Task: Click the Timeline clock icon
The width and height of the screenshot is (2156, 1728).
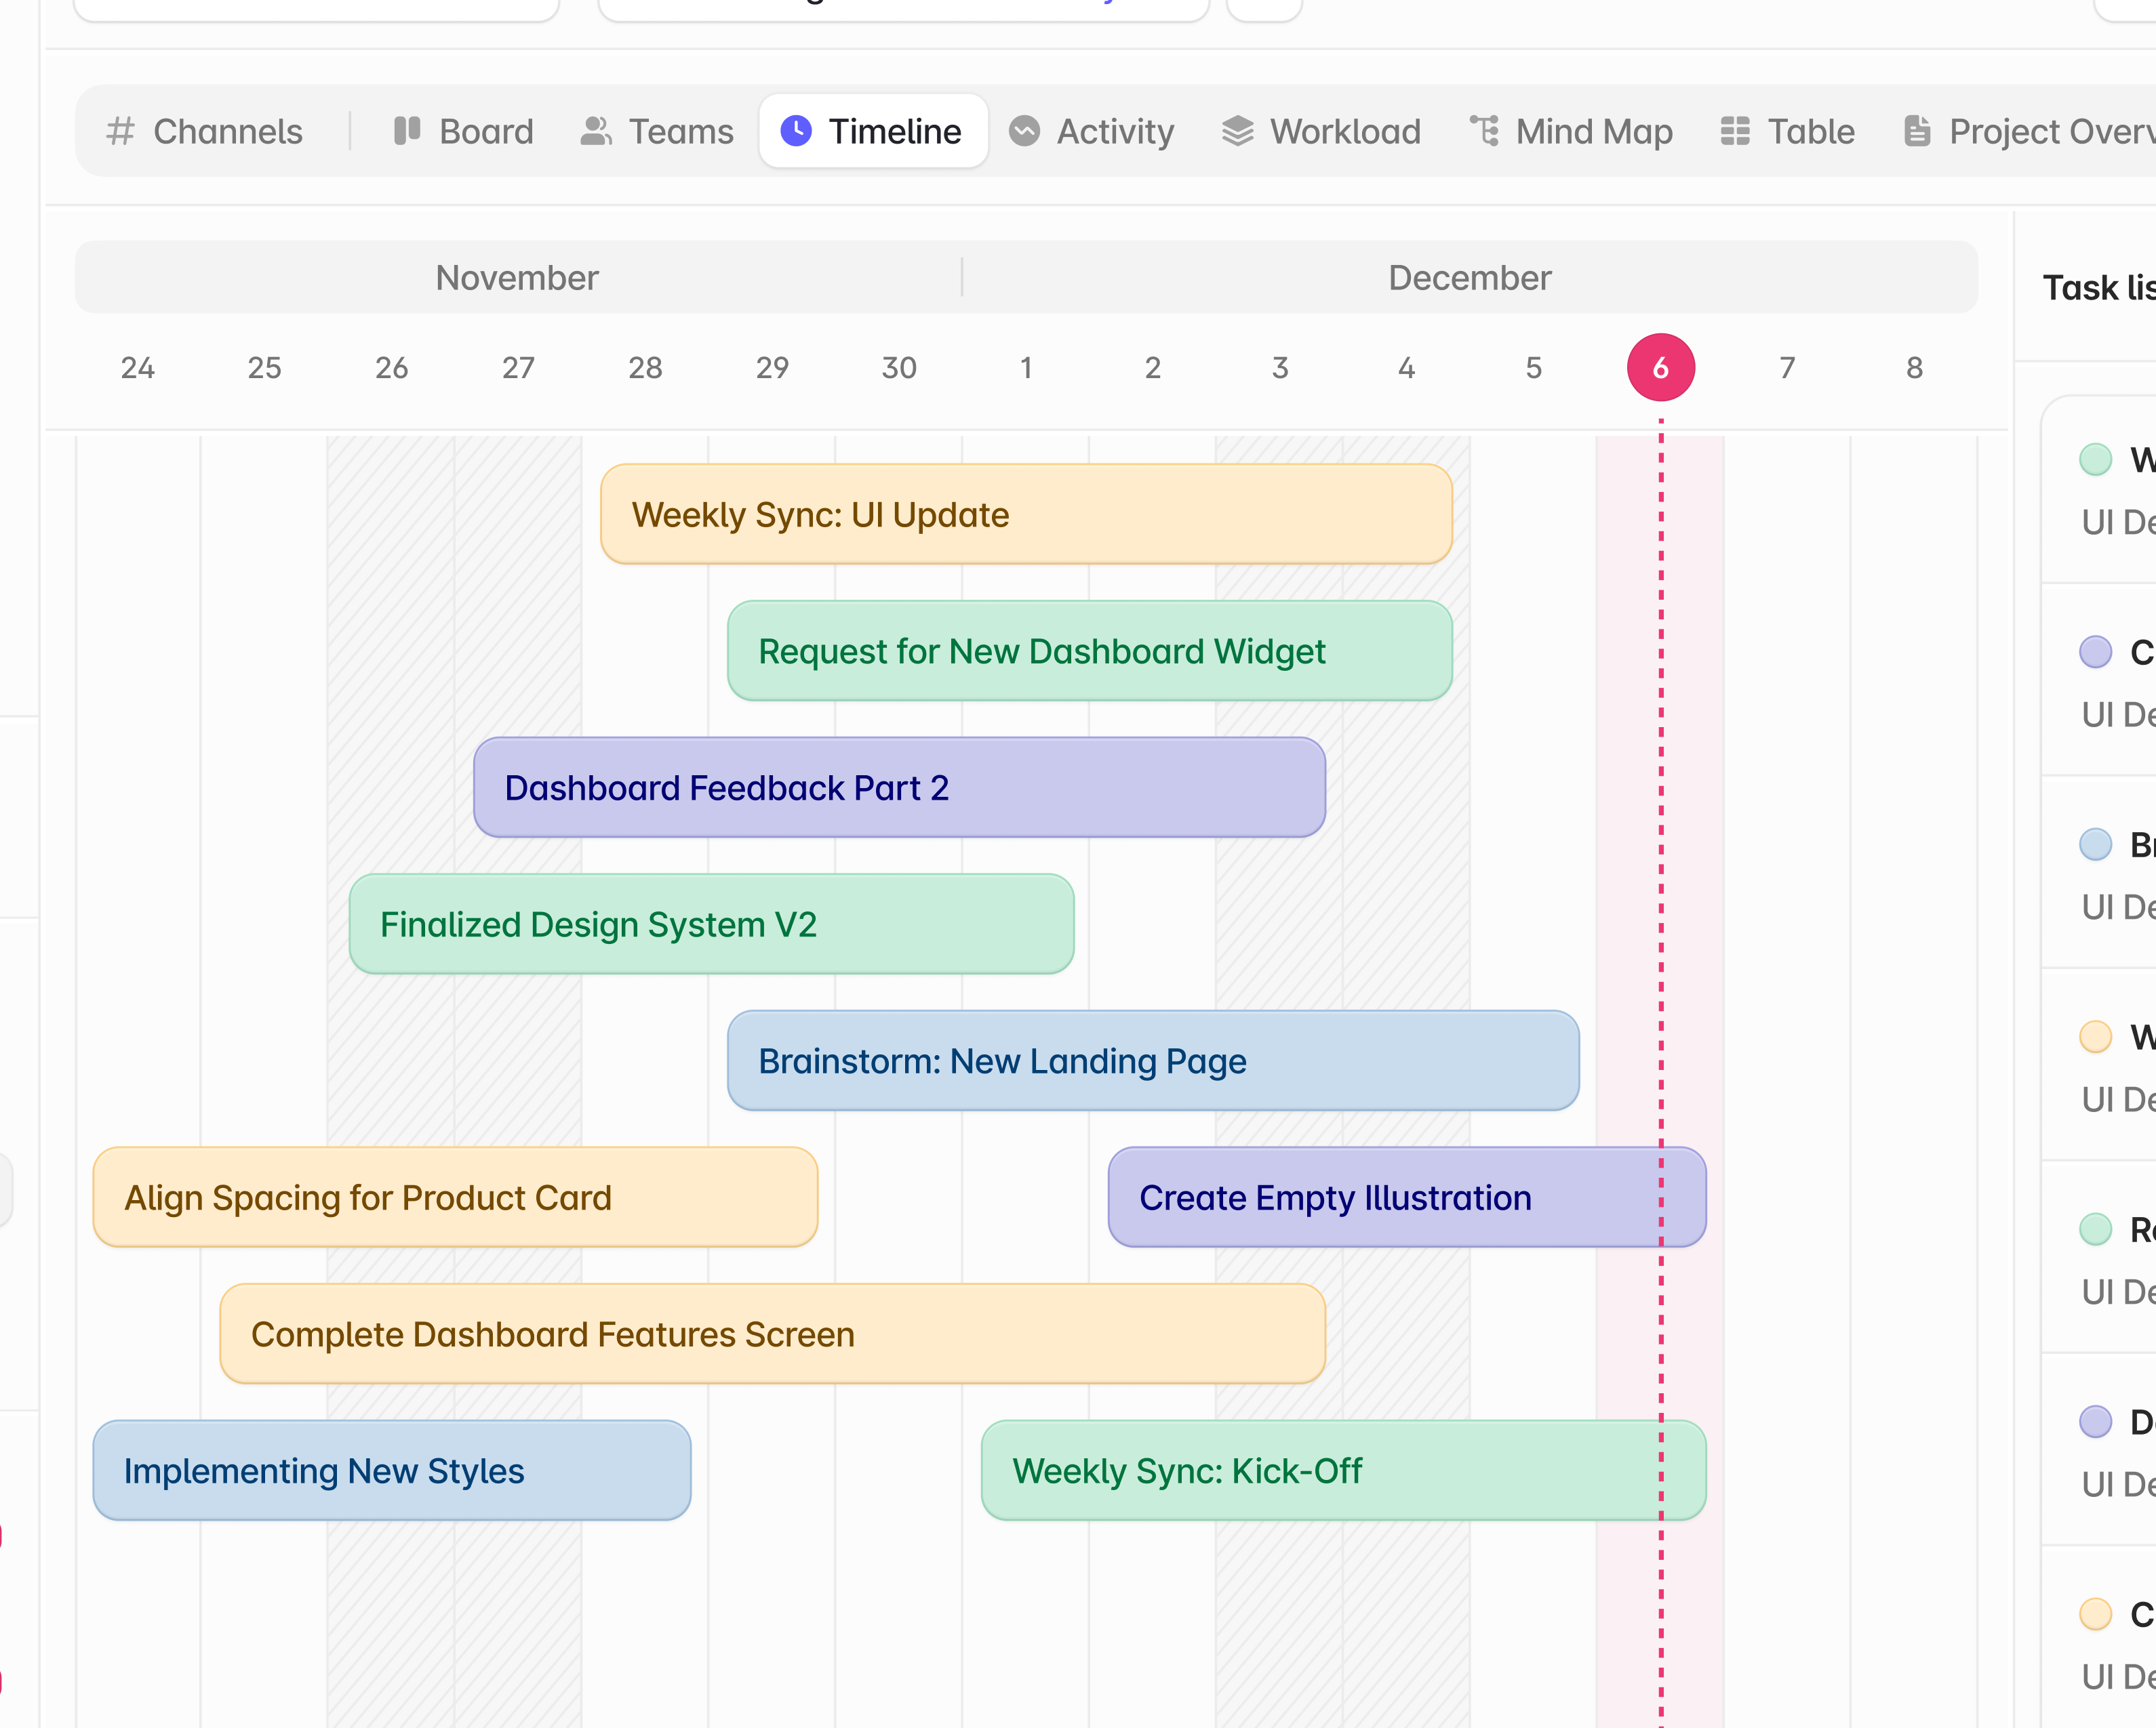Action: 796,131
